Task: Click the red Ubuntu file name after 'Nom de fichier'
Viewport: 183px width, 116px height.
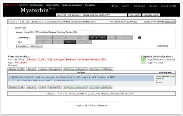Action: (67, 59)
